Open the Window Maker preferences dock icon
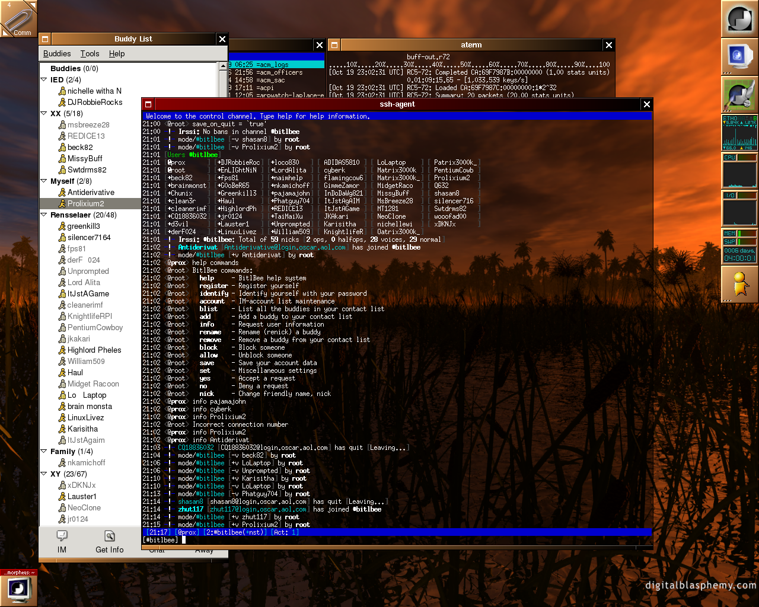 point(739,95)
